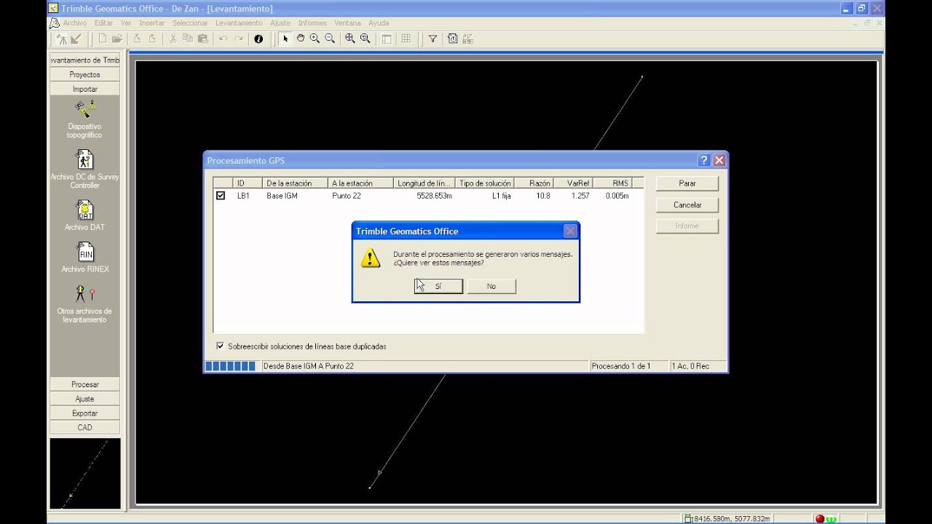Screen dimensions: 932x524
Task: Create a new project with New icon
Action: point(103,39)
